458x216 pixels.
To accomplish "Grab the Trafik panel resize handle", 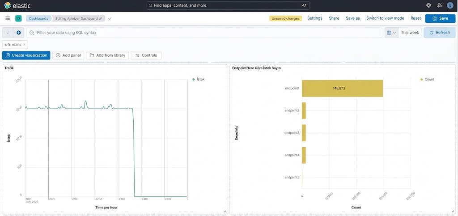I will point(225,211).
